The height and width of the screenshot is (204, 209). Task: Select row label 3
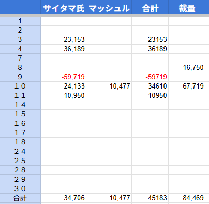tap(20, 40)
